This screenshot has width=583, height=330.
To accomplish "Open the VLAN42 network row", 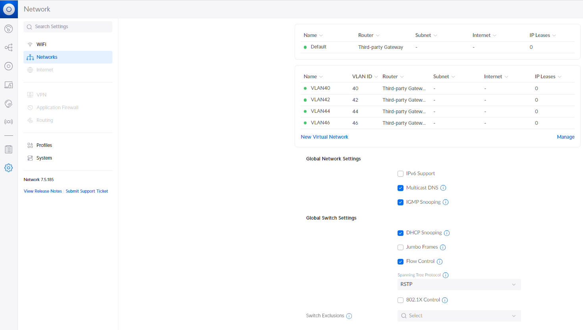I will tap(438, 100).
